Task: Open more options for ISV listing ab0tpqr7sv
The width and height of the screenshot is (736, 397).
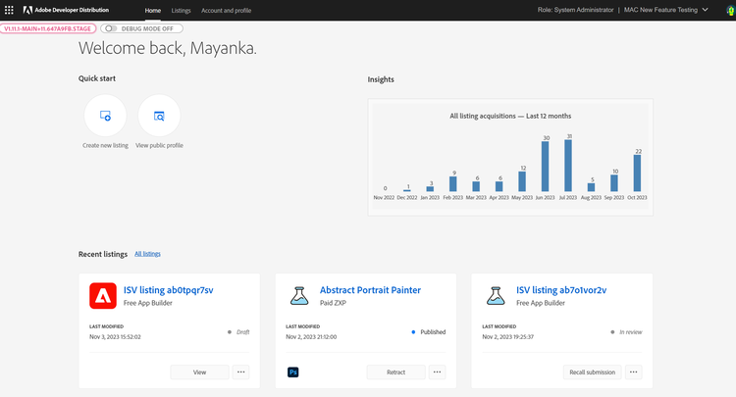Action: click(x=241, y=372)
